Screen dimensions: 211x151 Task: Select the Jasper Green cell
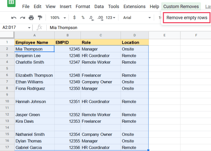(35, 115)
